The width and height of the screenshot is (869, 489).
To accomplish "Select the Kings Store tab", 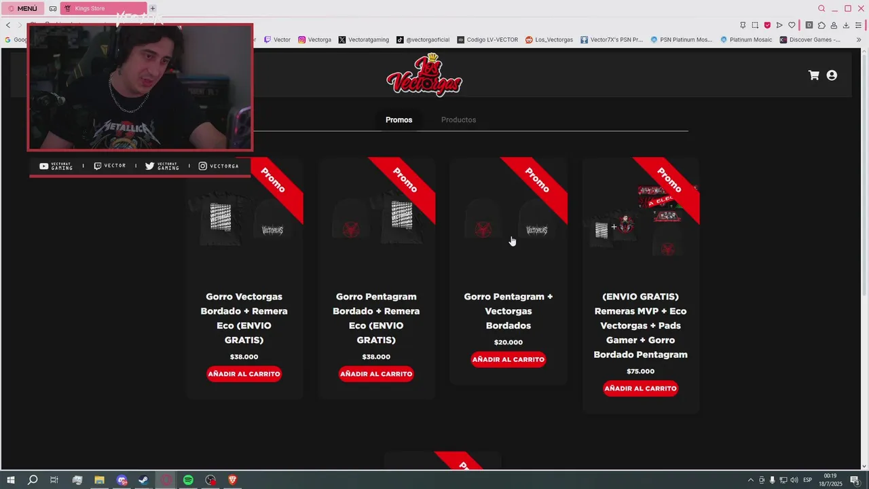I will point(103,8).
